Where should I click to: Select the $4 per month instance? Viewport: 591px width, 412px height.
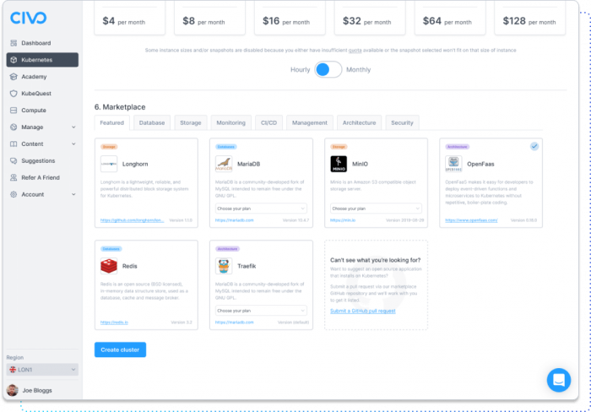(129, 18)
